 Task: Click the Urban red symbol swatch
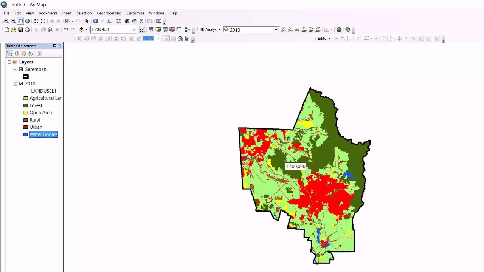pyautogui.click(x=26, y=127)
